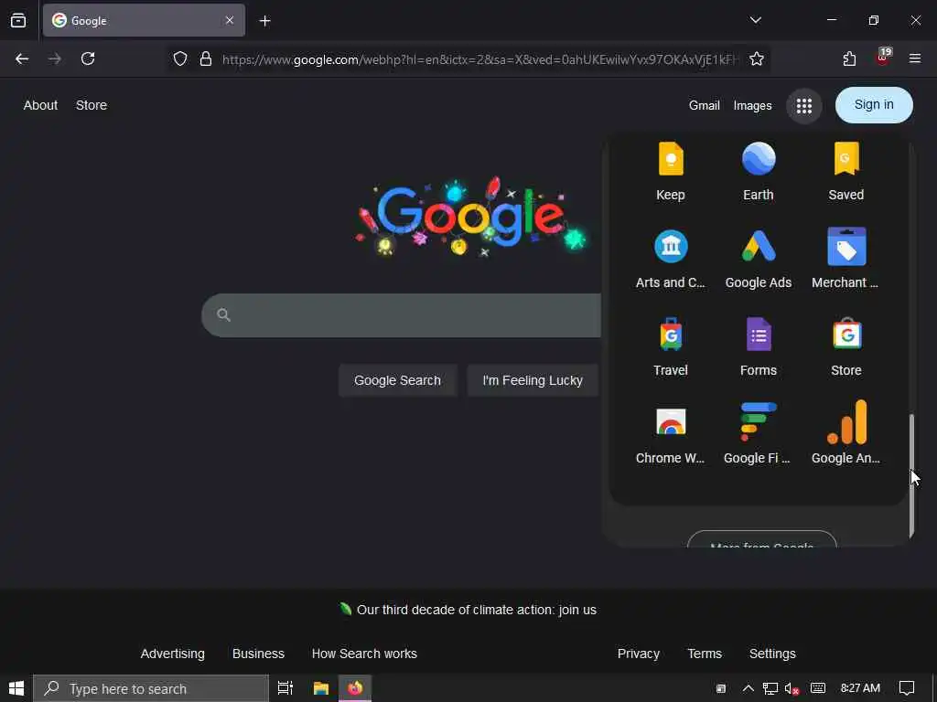This screenshot has height=702, width=937.
Task: Bookmark this page with star
Action: pos(757,58)
